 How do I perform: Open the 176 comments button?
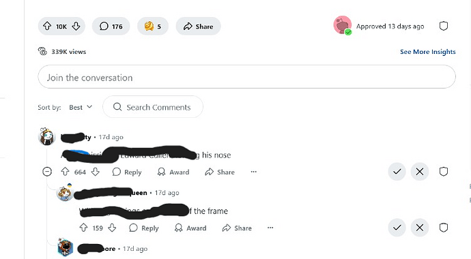pos(111,27)
